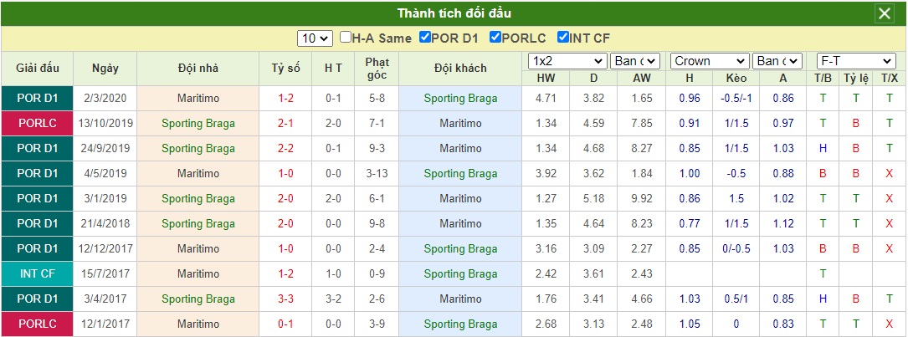Click the INT CF league badge

tap(38, 274)
